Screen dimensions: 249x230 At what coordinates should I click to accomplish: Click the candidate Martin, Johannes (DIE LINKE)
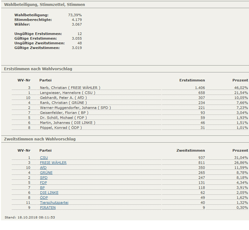click(68, 123)
